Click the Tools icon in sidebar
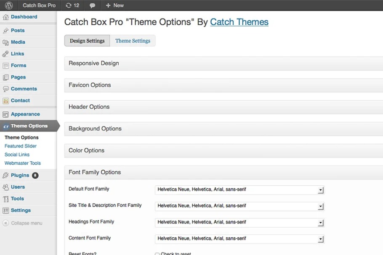The image size is (383, 255). tap(6, 199)
